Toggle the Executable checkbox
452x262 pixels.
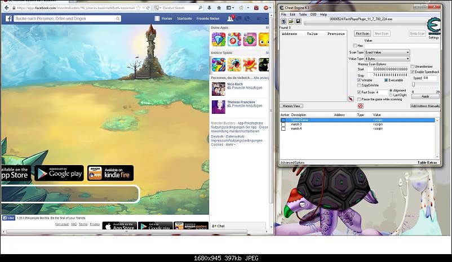(386, 80)
